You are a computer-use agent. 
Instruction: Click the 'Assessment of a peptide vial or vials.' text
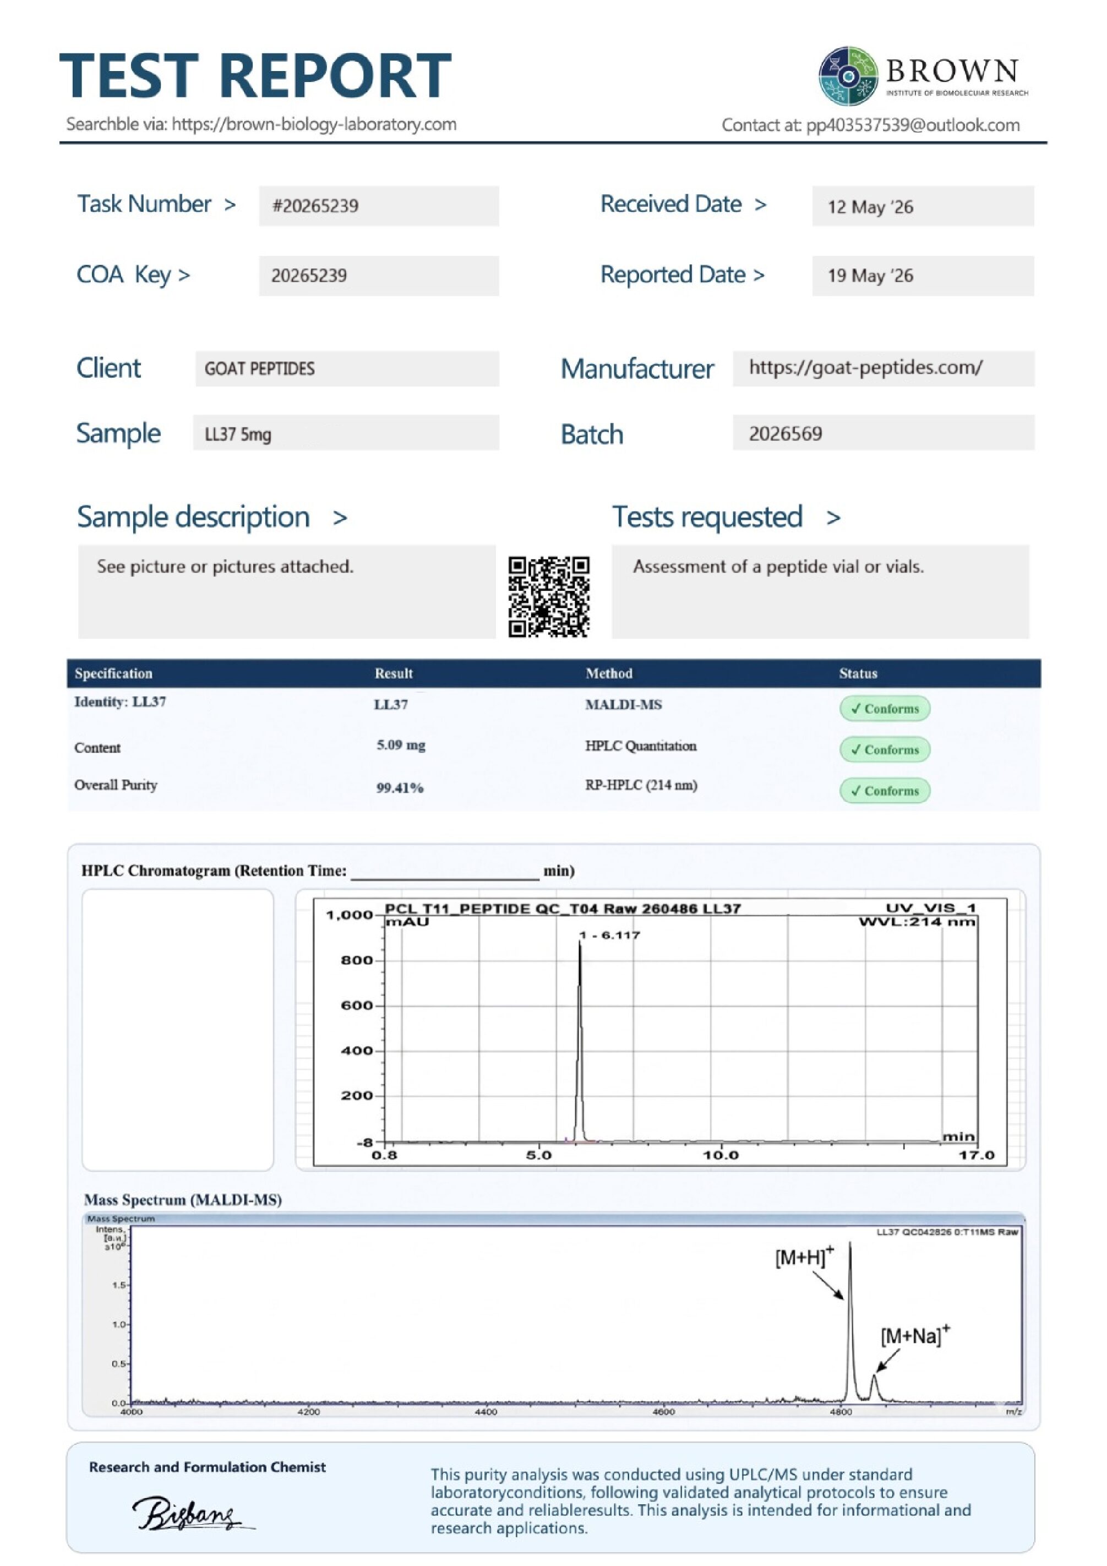778,567
